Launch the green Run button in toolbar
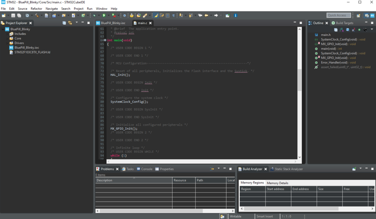The height and width of the screenshot is (219, 376). coord(104,15)
